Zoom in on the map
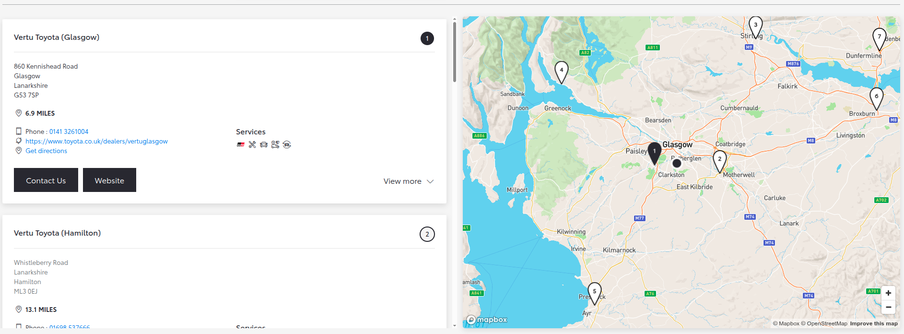Image resolution: width=904 pixels, height=334 pixels. (x=888, y=293)
